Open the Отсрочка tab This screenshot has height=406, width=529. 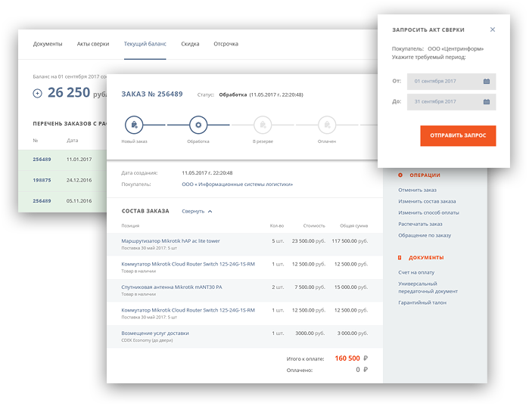226,44
